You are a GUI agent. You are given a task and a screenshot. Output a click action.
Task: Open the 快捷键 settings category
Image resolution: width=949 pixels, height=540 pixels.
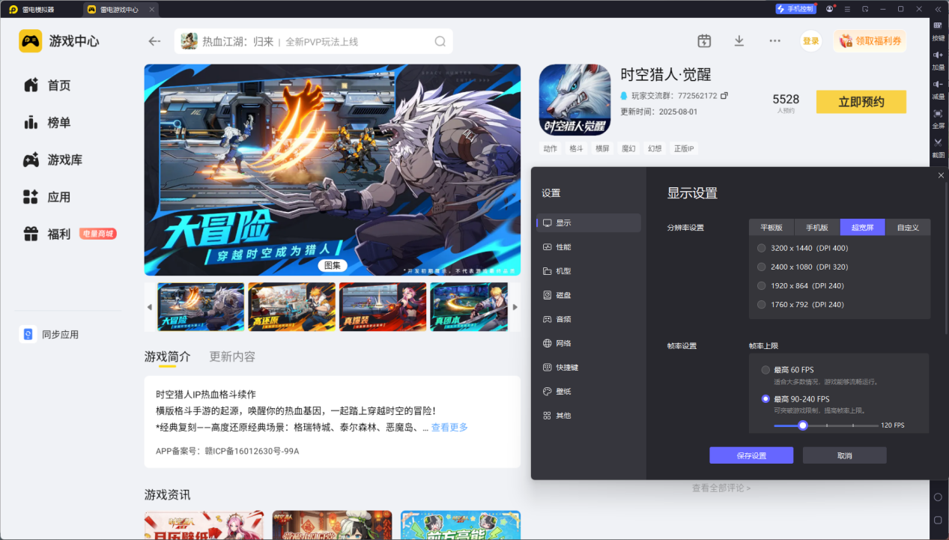pyautogui.click(x=589, y=368)
